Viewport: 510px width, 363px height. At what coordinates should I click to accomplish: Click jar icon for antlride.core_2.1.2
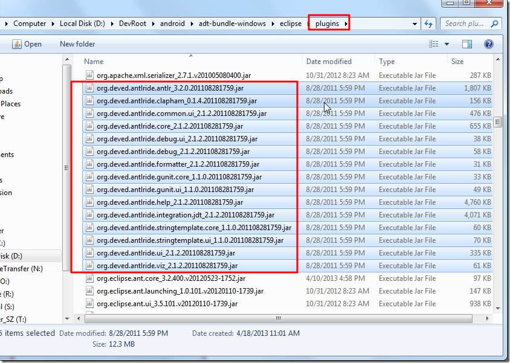[x=89, y=126]
